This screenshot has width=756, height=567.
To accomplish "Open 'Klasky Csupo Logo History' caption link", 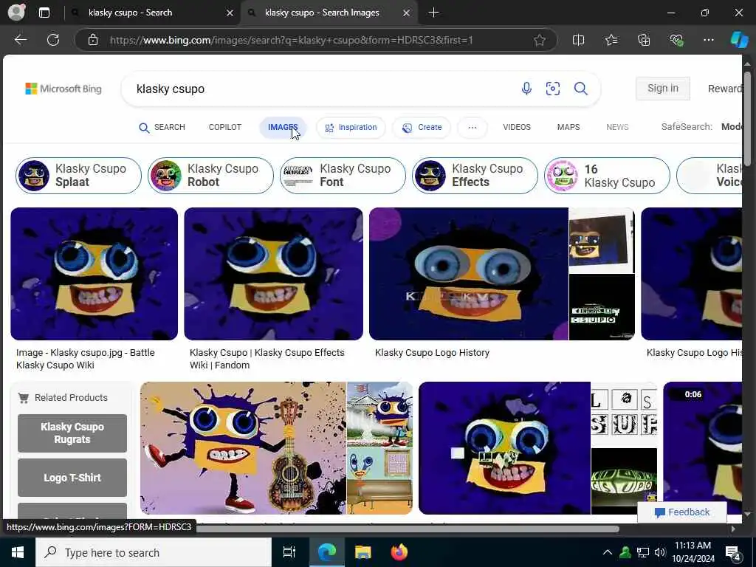I will (432, 352).
